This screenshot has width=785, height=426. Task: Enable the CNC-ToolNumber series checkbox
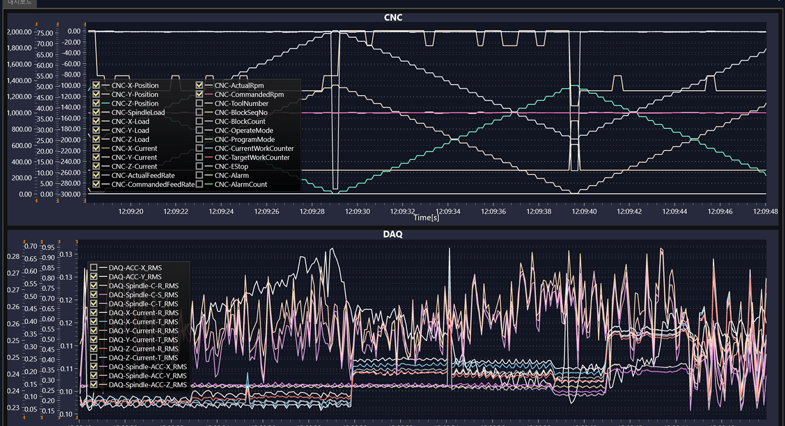click(199, 103)
